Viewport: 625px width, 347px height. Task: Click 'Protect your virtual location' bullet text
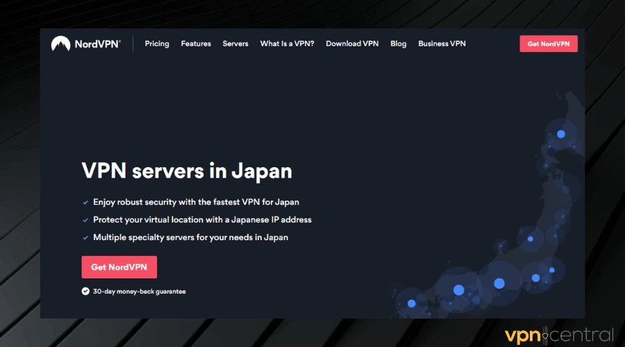pos(203,219)
